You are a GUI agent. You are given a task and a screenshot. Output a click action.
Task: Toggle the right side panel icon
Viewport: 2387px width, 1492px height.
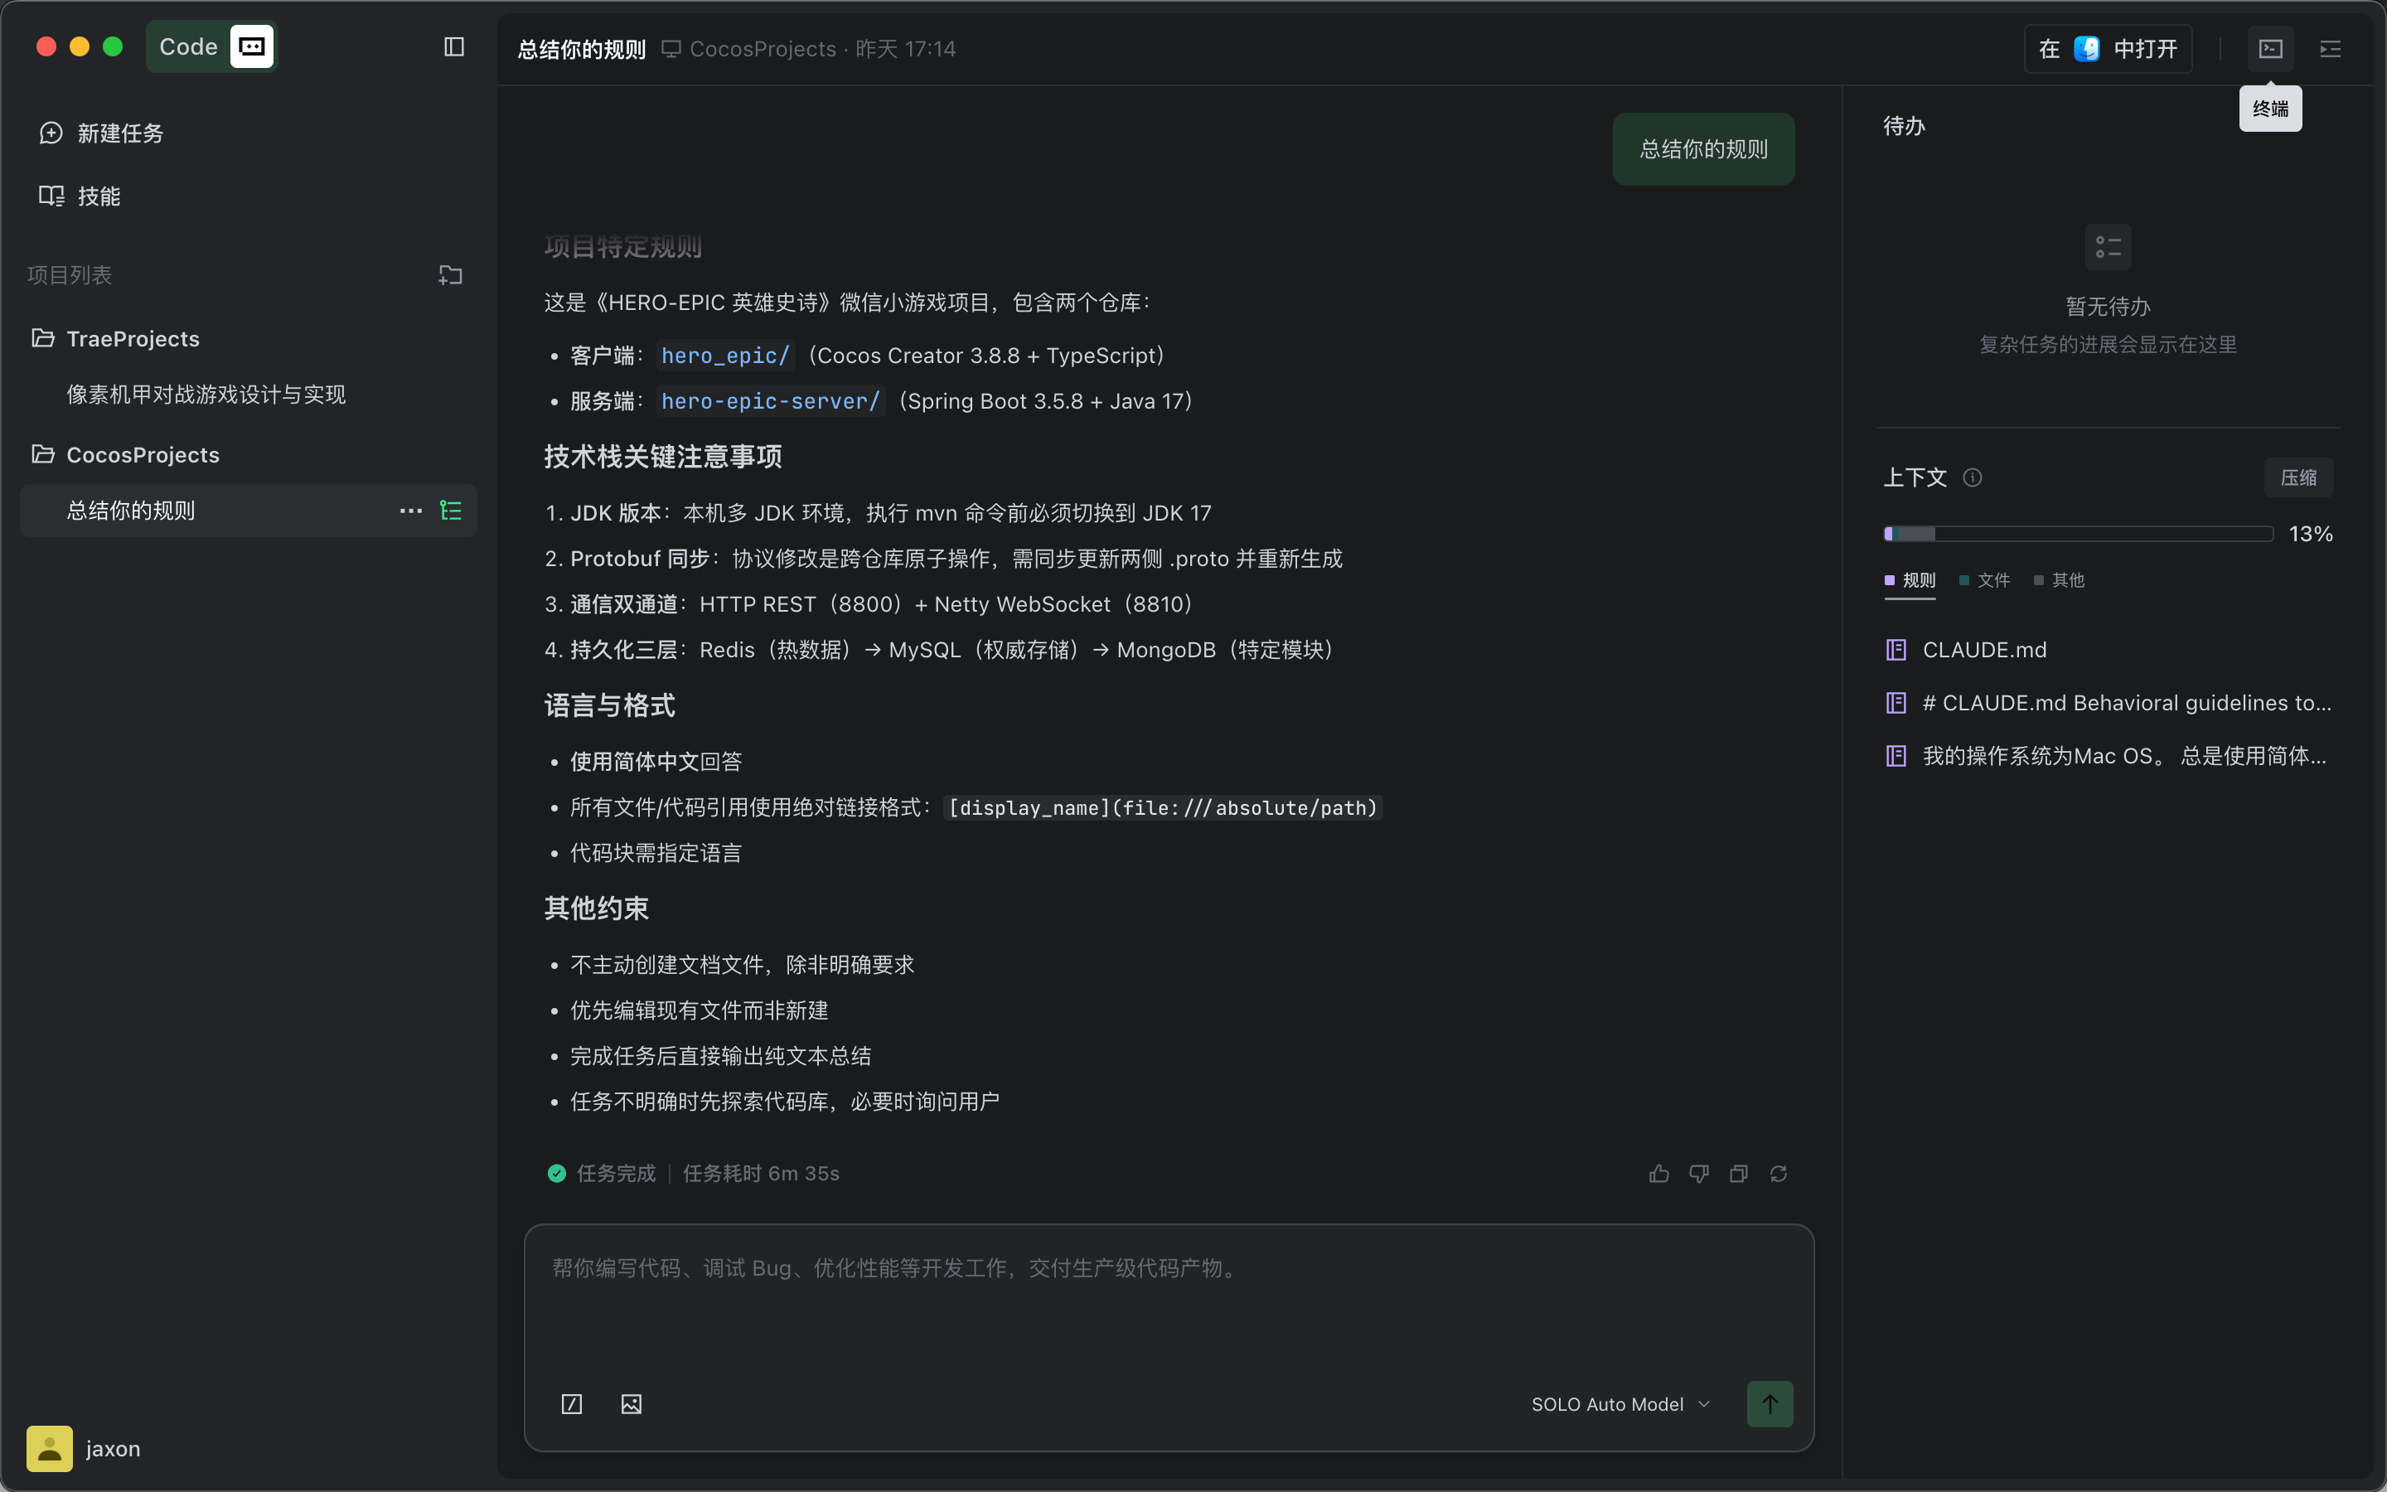[x=2330, y=48]
